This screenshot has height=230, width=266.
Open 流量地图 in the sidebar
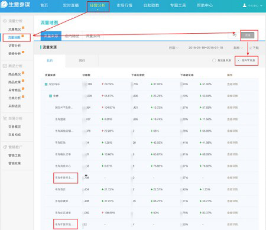(x=14, y=37)
